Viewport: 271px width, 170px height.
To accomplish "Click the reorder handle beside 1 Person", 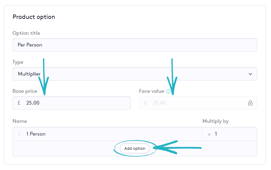I will pos(19,134).
